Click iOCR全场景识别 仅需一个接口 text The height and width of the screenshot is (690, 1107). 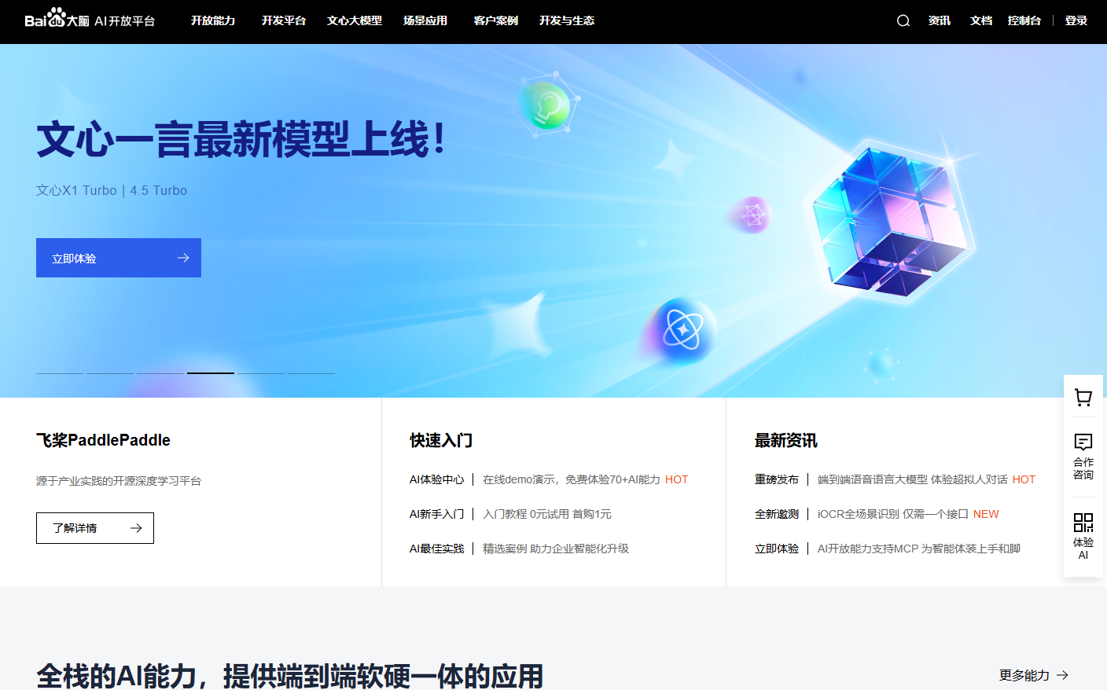click(x=892, y=514)
